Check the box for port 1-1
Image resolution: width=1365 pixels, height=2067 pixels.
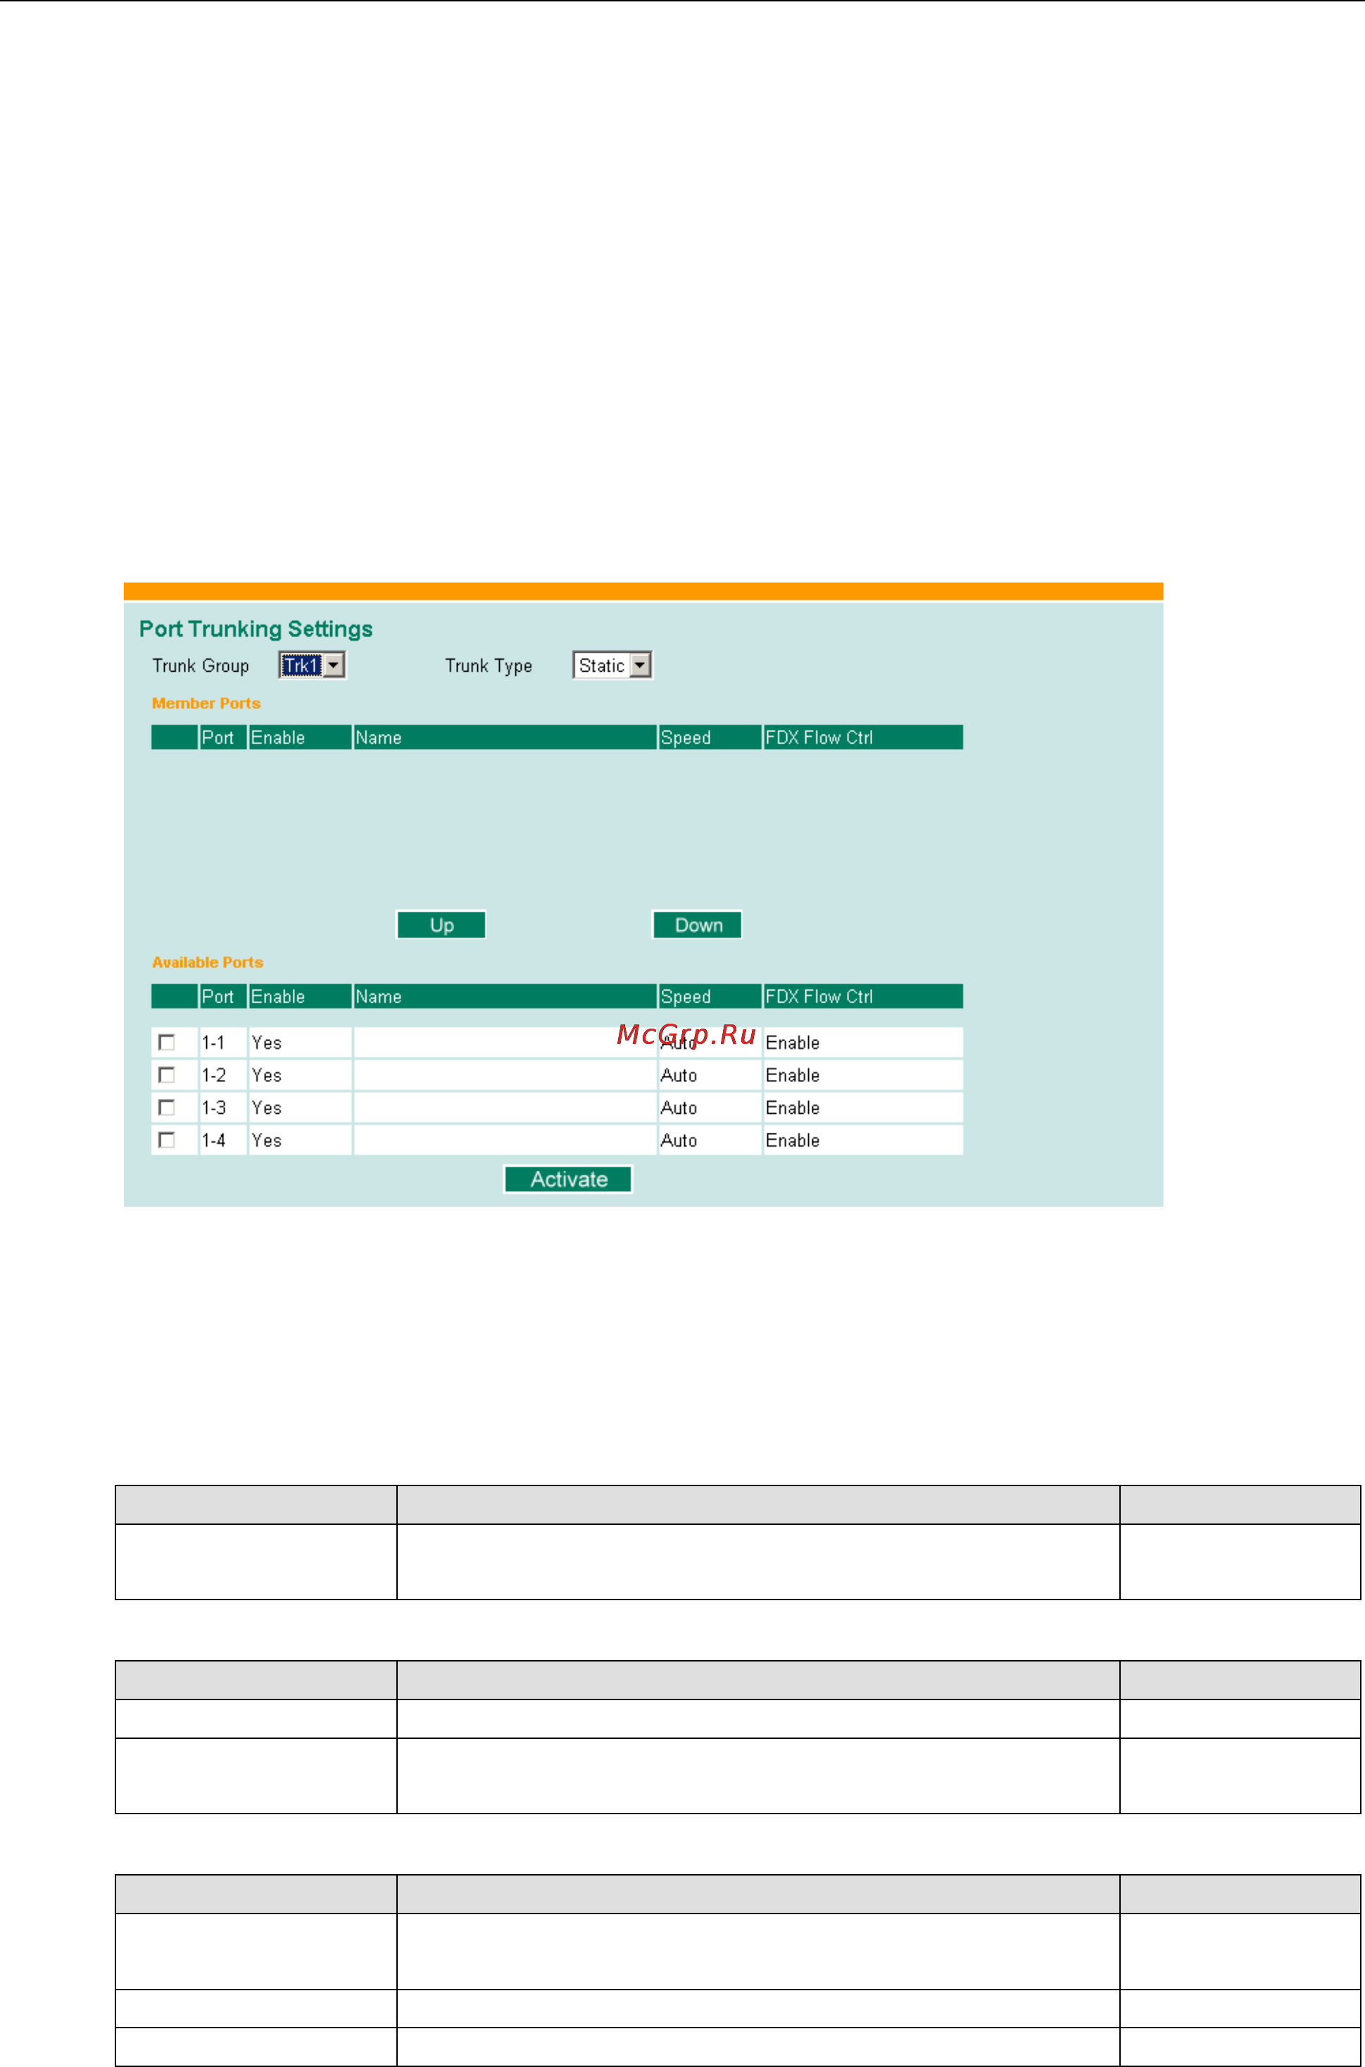[x=166, y=1042]
